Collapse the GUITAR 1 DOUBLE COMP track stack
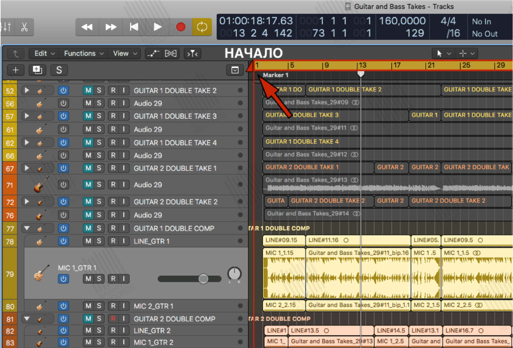This screenshot has width=513, height=348. (27, 229)
